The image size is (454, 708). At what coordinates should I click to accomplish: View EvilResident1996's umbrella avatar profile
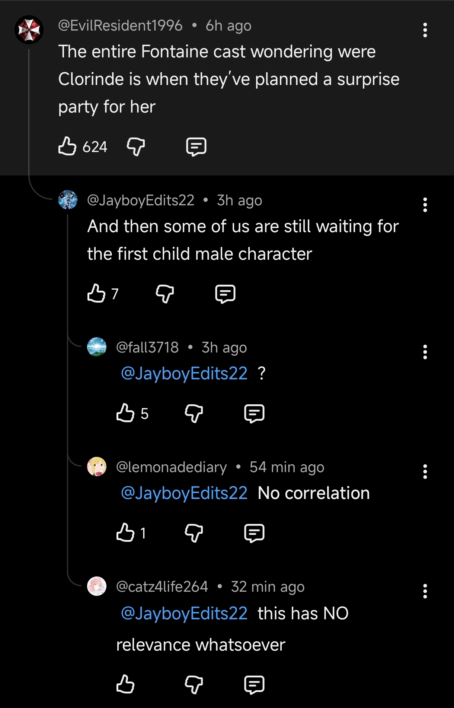click(x=29, y=30)
